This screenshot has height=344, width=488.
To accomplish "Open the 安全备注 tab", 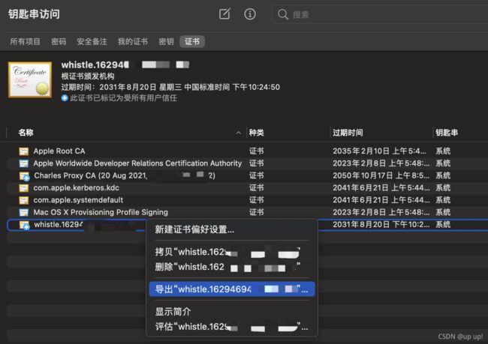I will 92,41.
